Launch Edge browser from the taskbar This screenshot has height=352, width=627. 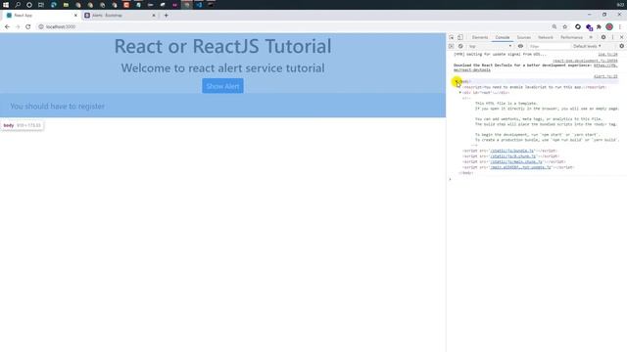54,5
